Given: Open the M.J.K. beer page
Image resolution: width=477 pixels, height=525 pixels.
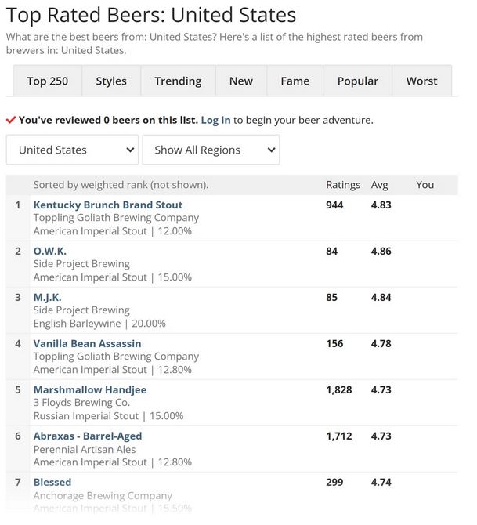Looking at the screenshot, I should [x=47, y=297].
